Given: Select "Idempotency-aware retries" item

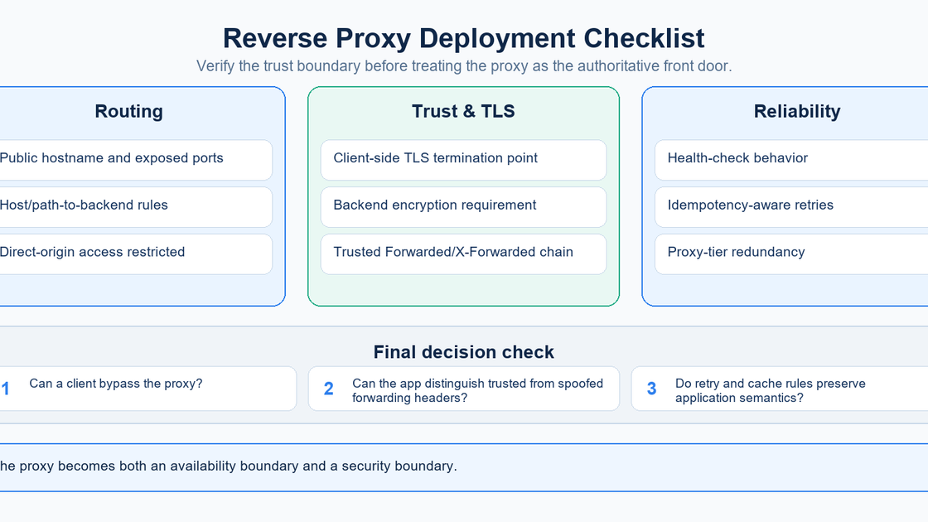Looking at the screenshot, I should [791, 207].
